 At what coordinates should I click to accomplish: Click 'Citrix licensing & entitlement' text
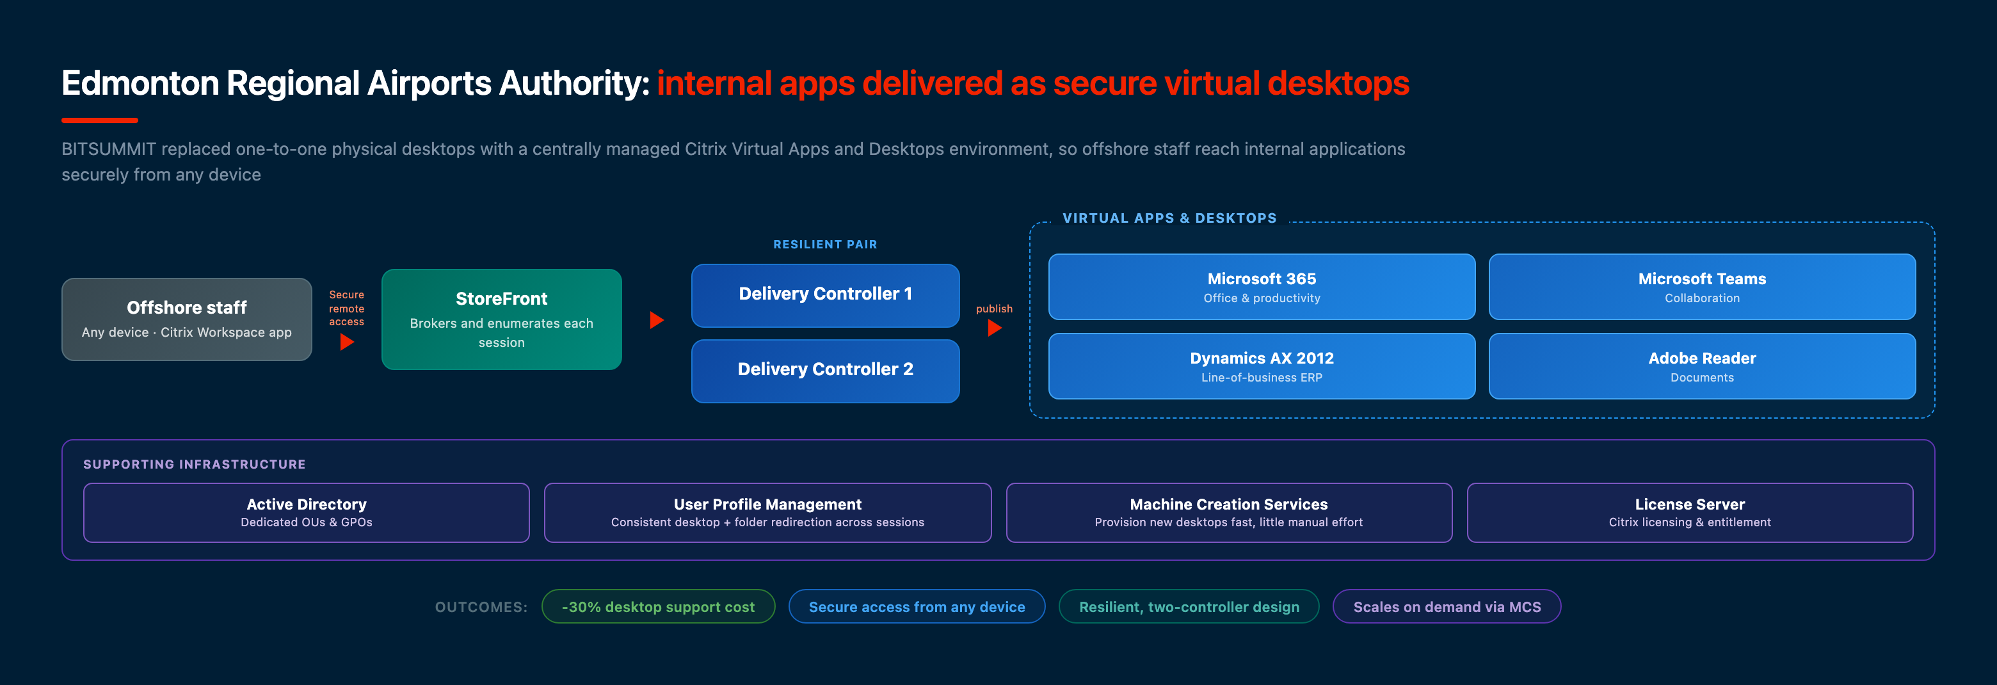1690,522
